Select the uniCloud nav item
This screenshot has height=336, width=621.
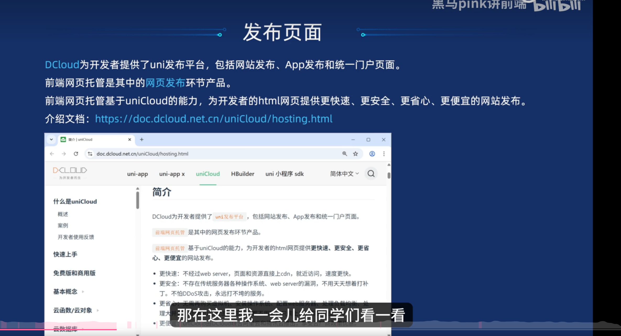tap(208, 174)
